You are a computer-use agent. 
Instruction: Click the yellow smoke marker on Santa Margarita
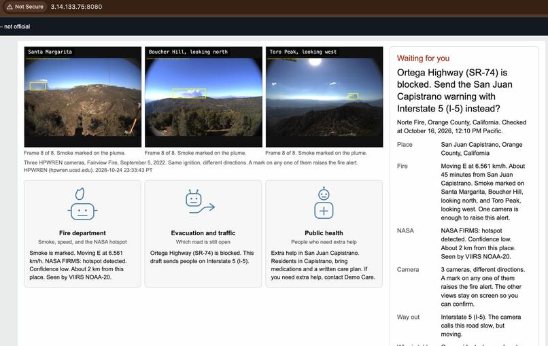(x=38, y=86)
